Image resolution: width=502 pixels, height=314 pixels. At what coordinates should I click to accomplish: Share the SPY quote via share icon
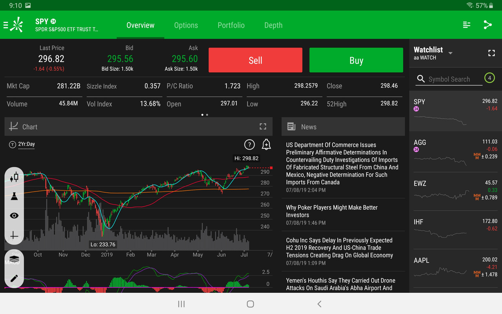click(x=487, y=24)
